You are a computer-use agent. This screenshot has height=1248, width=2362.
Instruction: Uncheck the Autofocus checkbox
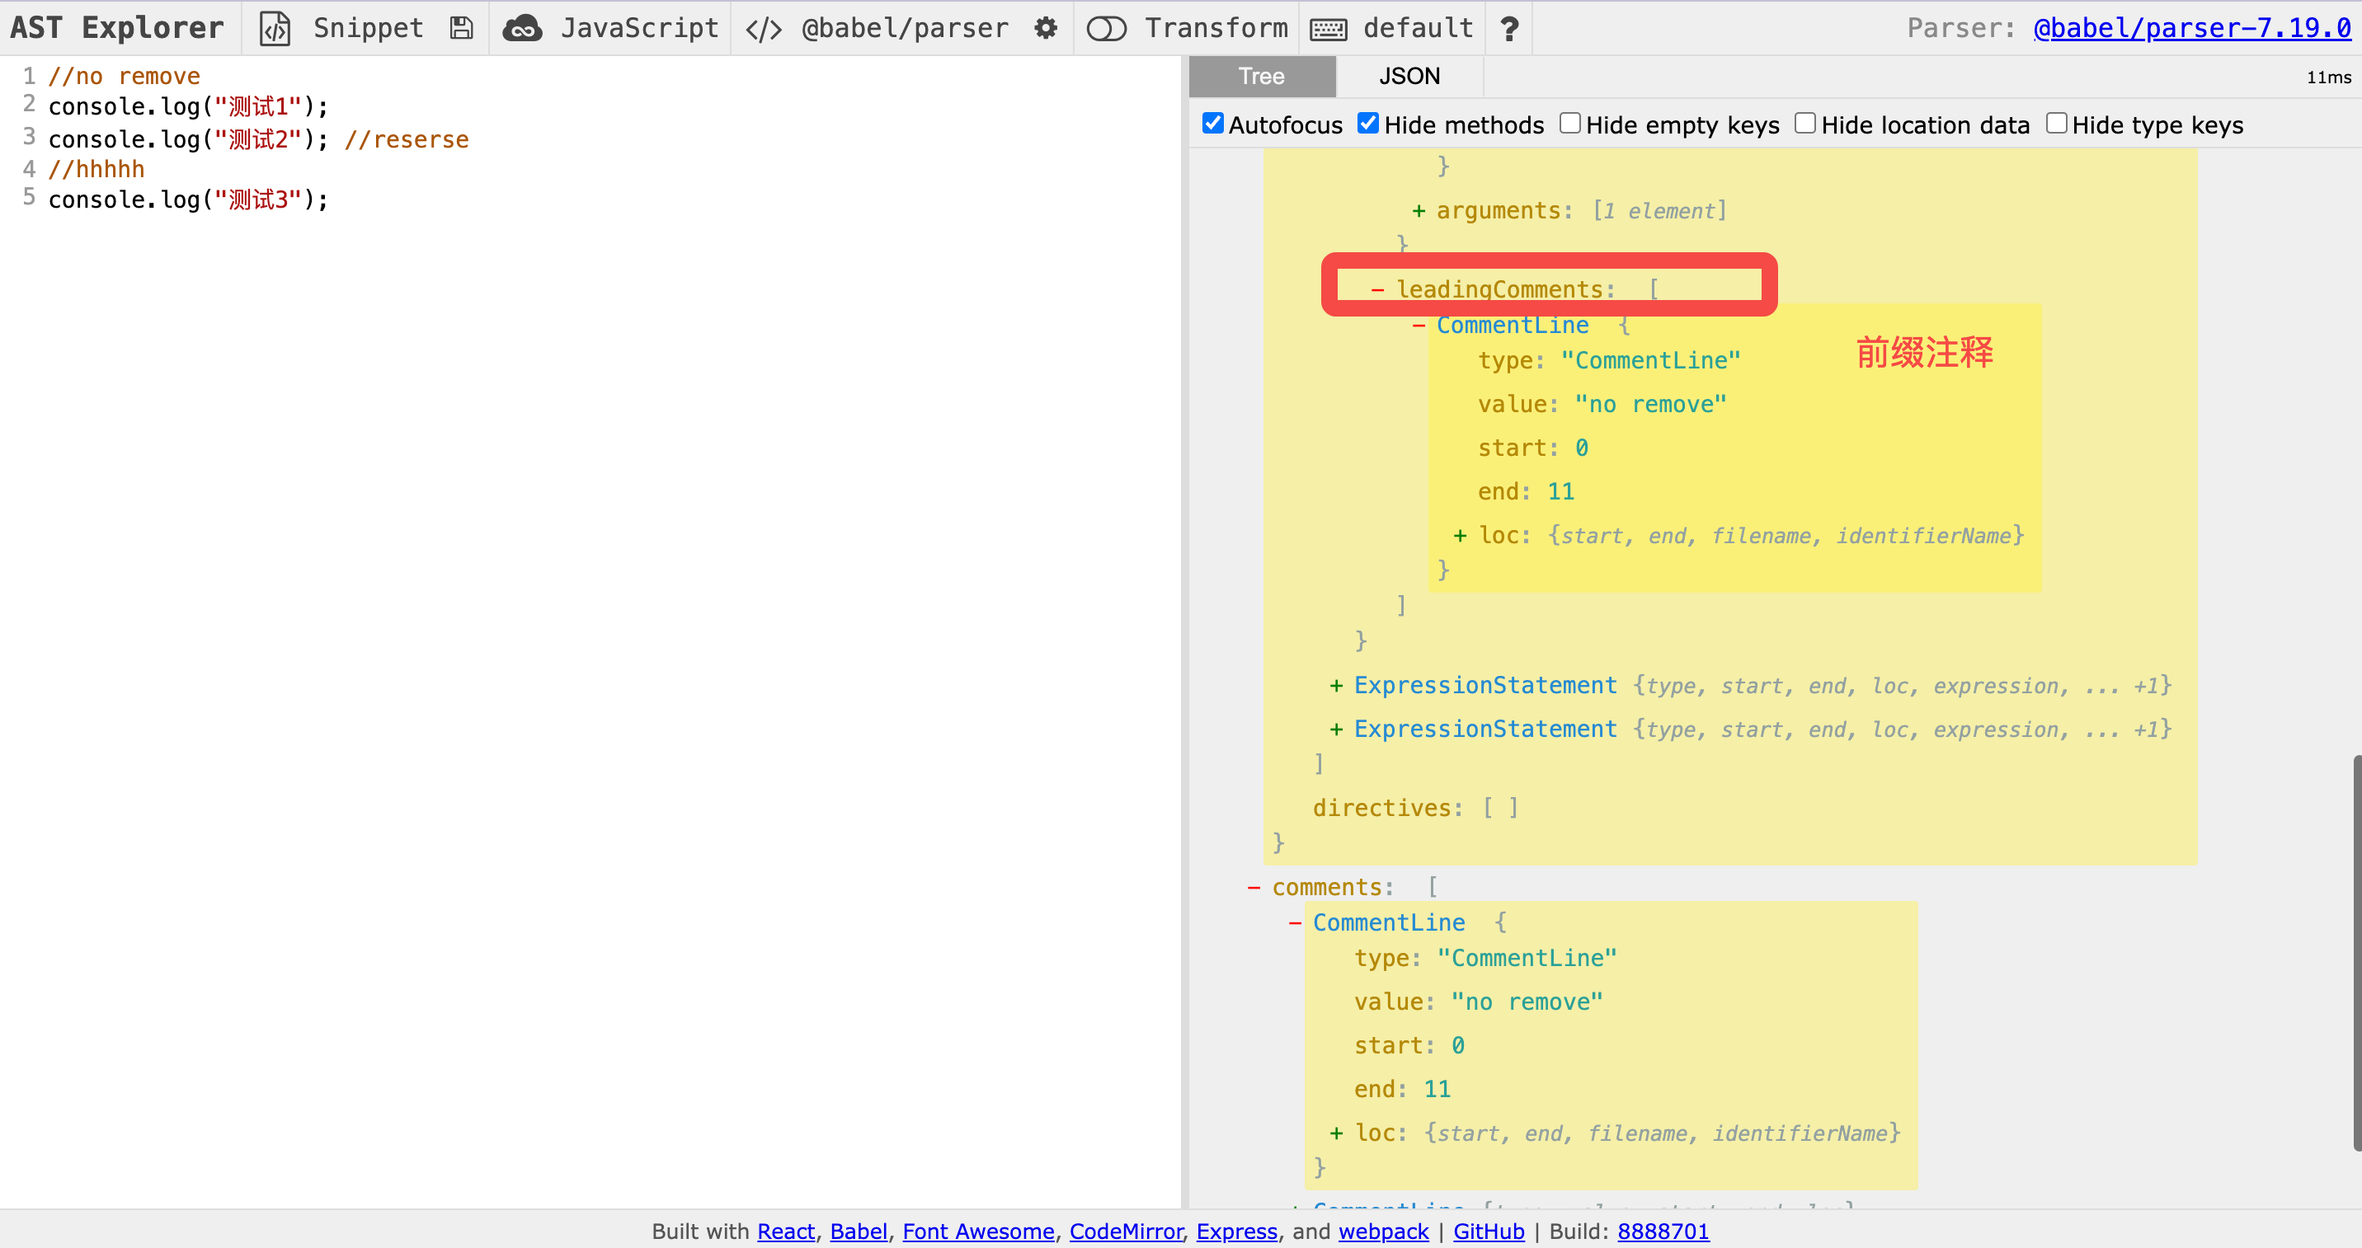(x=1212, y=124)
